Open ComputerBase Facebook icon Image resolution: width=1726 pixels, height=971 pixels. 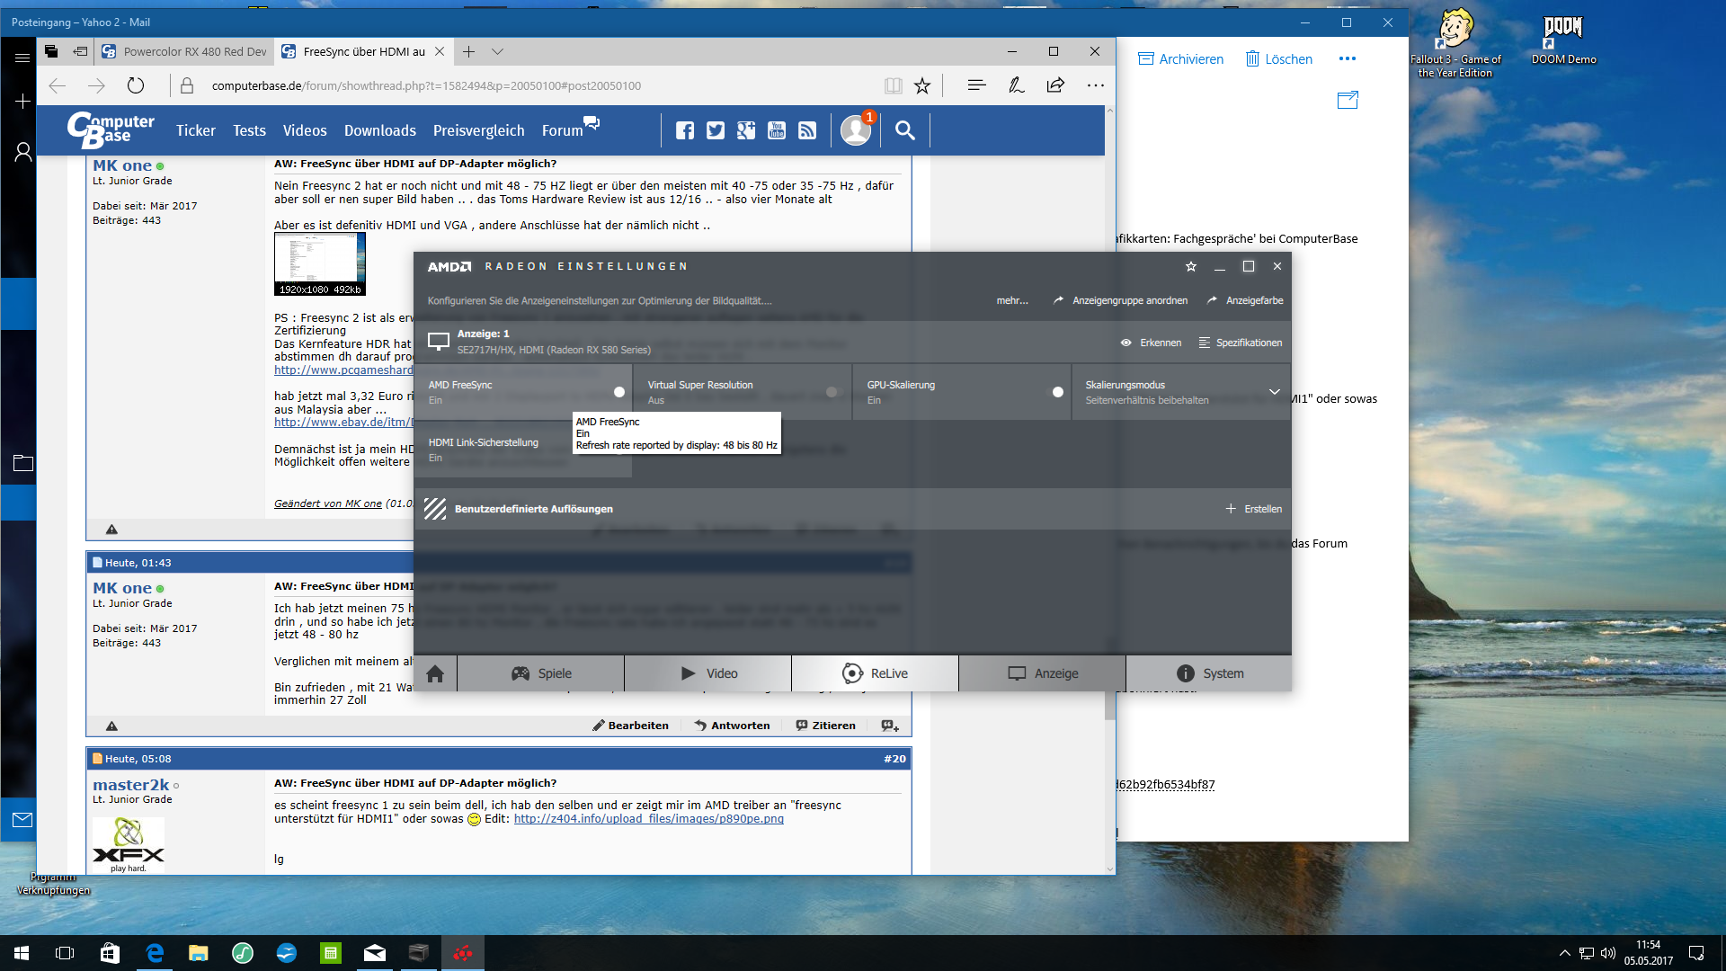(685, 130)
